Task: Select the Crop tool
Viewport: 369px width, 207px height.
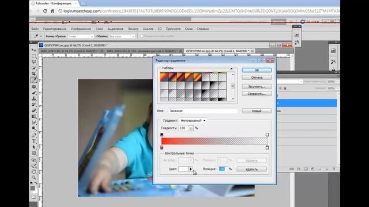Action: [x=34, y=74]
